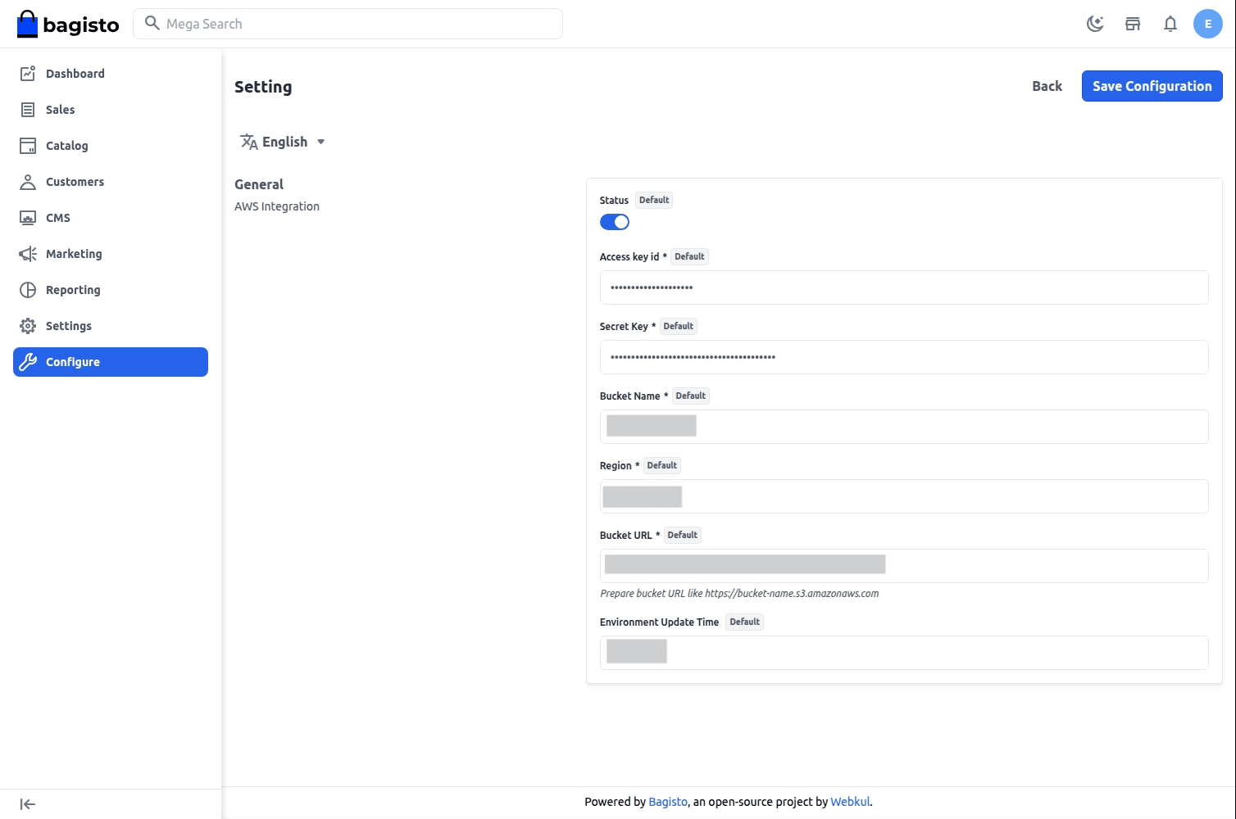Screen dimensions: 1236x819
Task: Click the dark mode moon icon
Action: (1095, 24)
